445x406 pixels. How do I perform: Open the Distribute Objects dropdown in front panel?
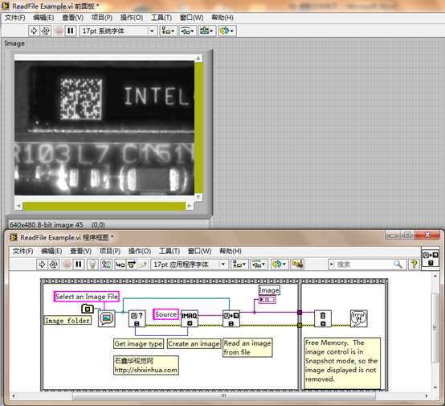(x=188, y=31)
